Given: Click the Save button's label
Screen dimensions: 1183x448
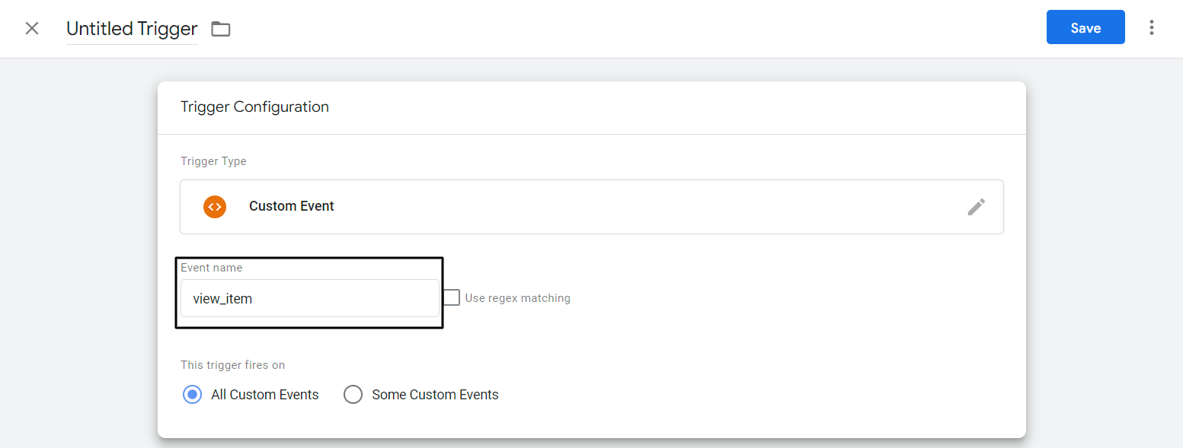Looking at the screenshot, I should coord(1085,27).
